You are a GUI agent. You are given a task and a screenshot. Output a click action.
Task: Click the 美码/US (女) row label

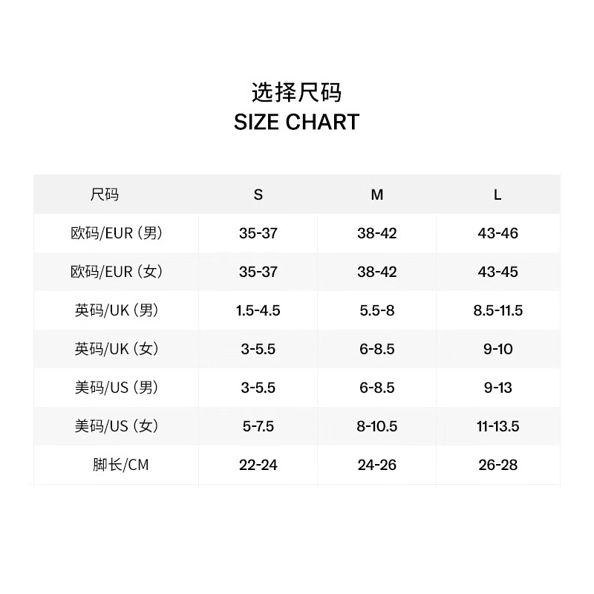[x=117, y=426]
